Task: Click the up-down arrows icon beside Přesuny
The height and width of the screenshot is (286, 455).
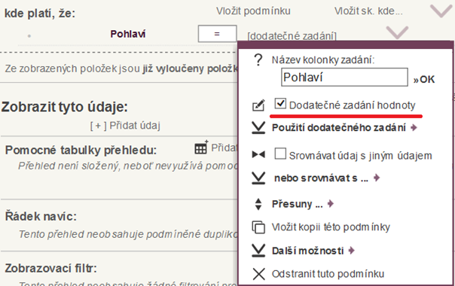Action: click(258, 204)
